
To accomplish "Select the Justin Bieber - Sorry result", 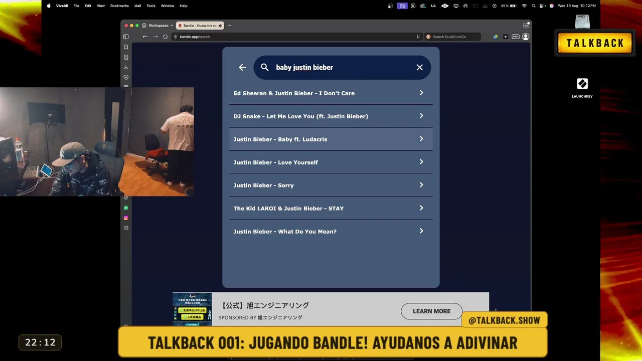I will point(331,186).
